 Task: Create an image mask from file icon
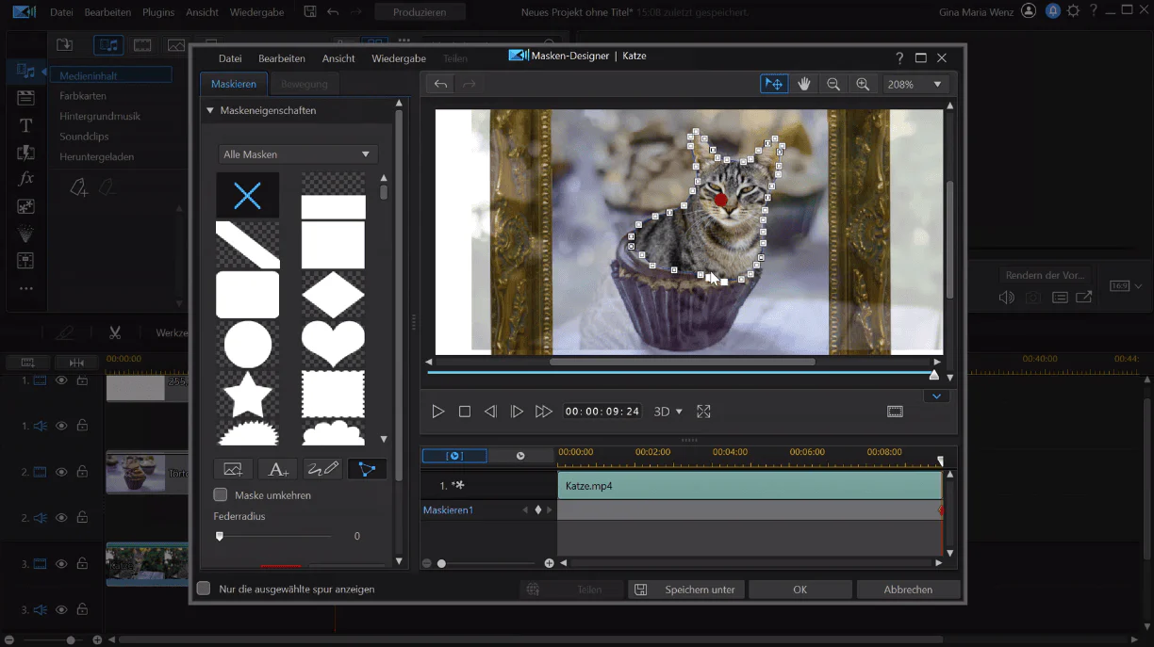tap(233, 469)
